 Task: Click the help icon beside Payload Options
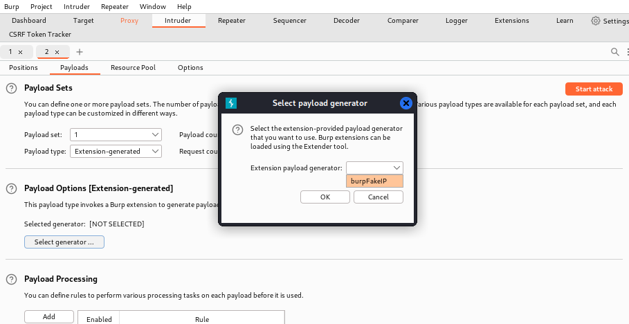click(x=11, y=188)
